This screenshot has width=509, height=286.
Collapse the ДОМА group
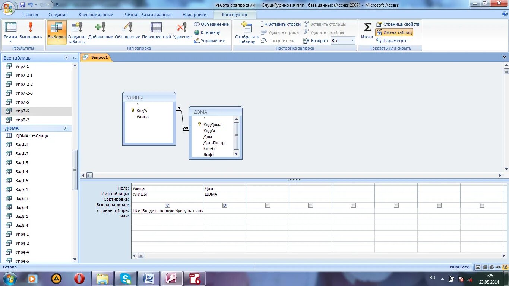(x=66, y=128)
